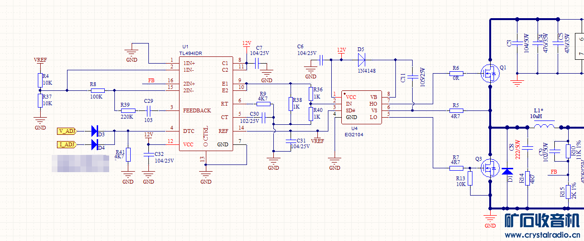
Task: Click the I_ADJ port label
Action: (x=67, y=144)
